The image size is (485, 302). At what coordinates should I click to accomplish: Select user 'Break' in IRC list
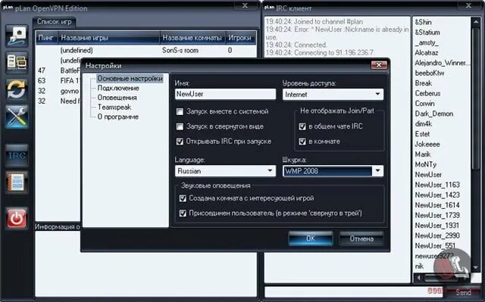coord(423,83)
